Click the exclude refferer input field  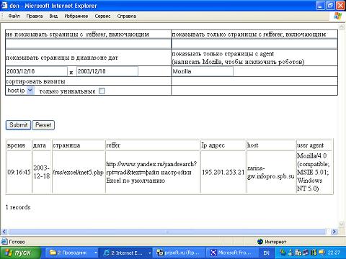tap(88, 44)
